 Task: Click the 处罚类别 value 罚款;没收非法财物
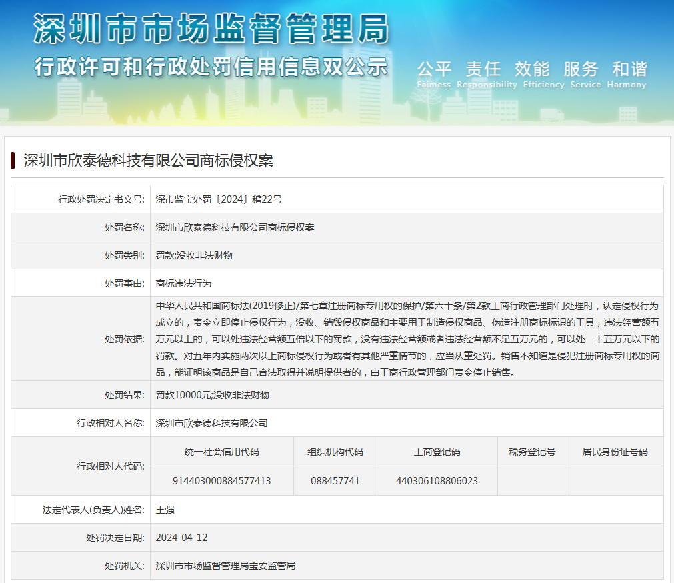(194, 255)
